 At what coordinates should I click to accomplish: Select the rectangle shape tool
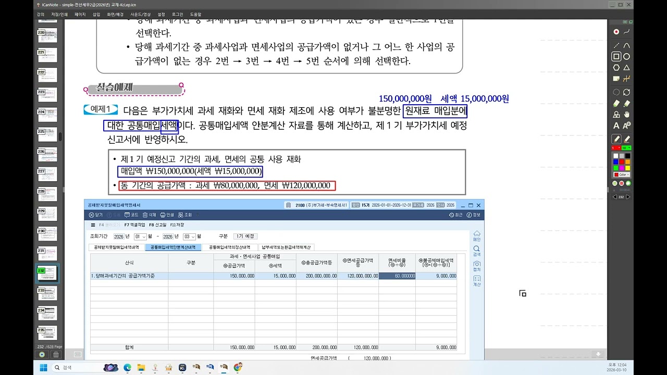[616, 56]
